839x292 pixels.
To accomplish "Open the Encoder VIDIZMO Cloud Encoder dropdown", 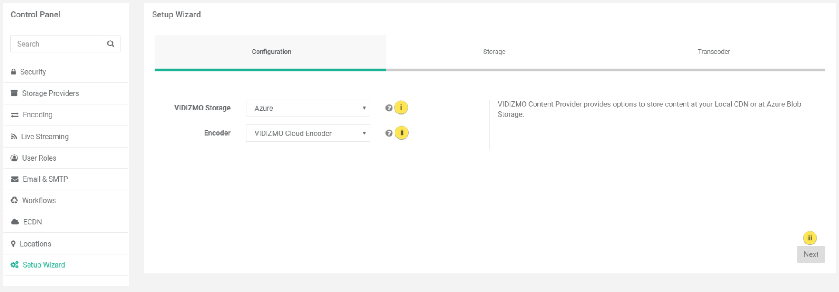I will coord(308,133).
